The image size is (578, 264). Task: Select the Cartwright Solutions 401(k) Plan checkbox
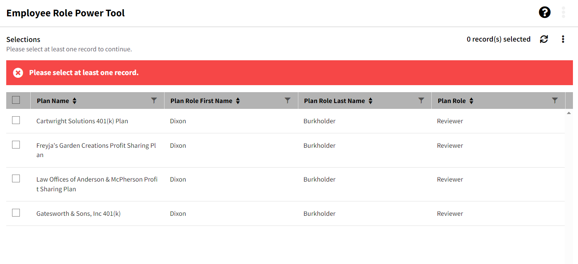(x=16, y=120)
